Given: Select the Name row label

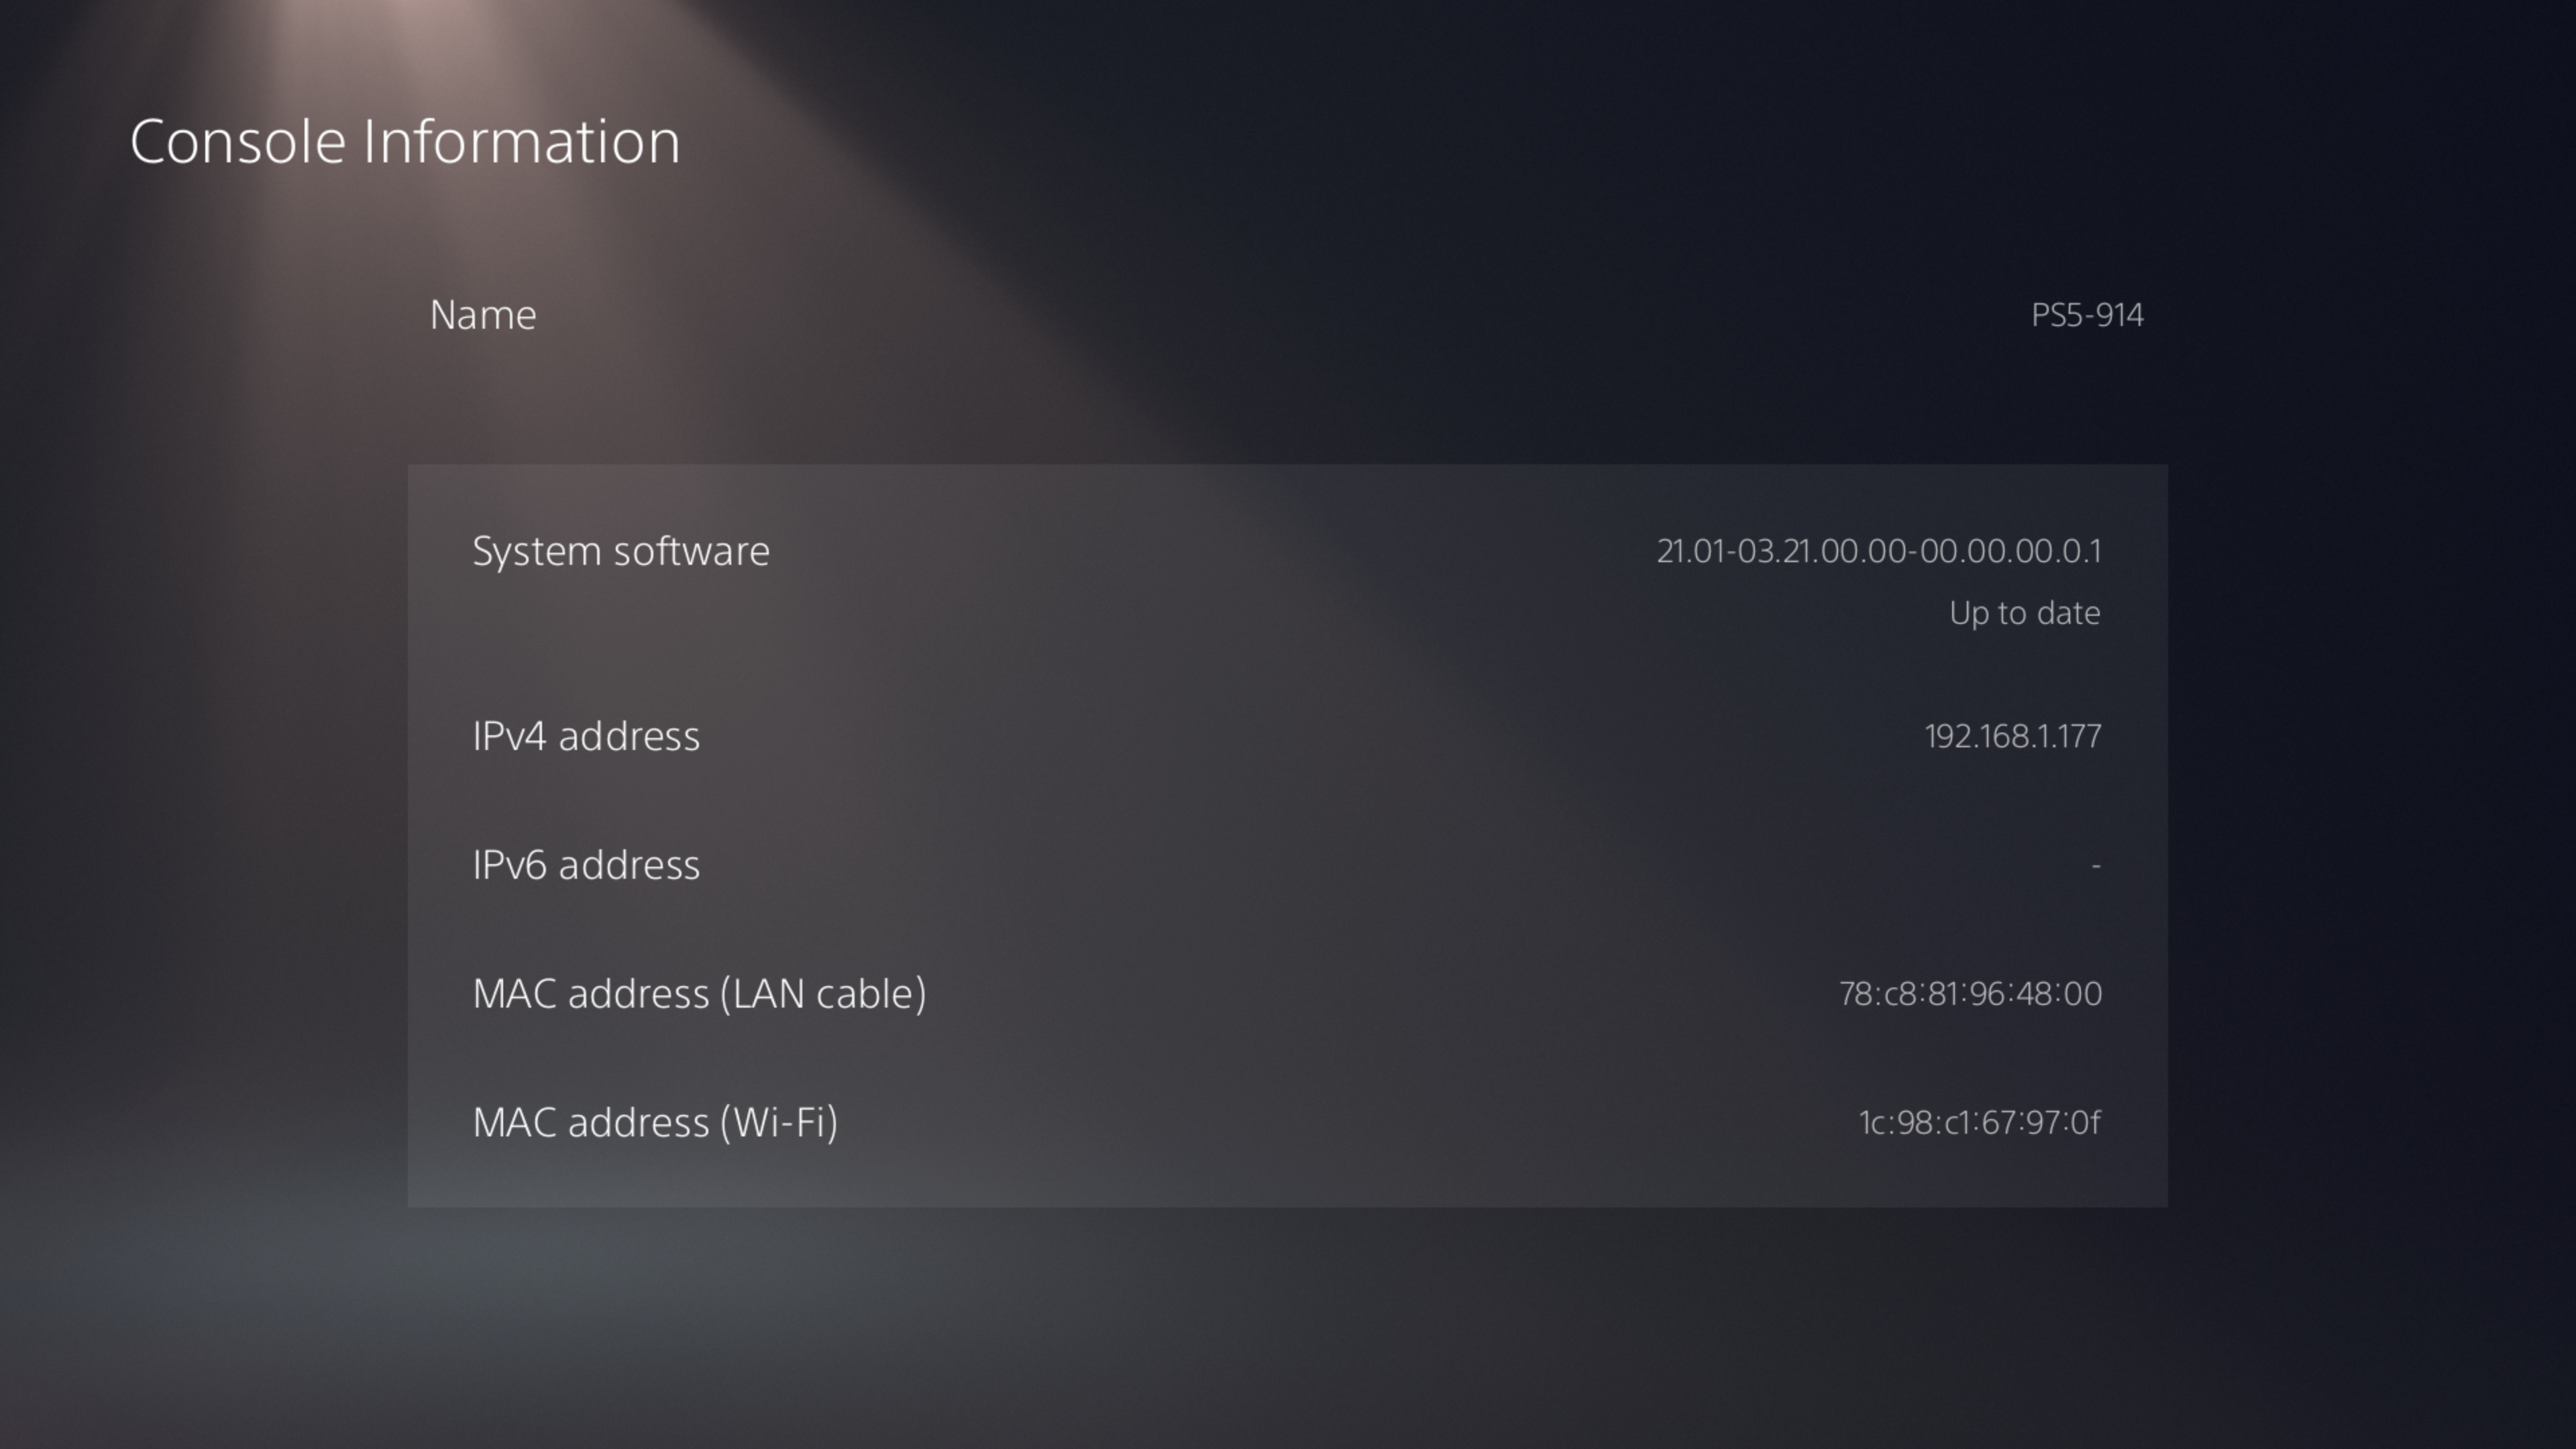Looking at the screenshot, I should 483,316.
